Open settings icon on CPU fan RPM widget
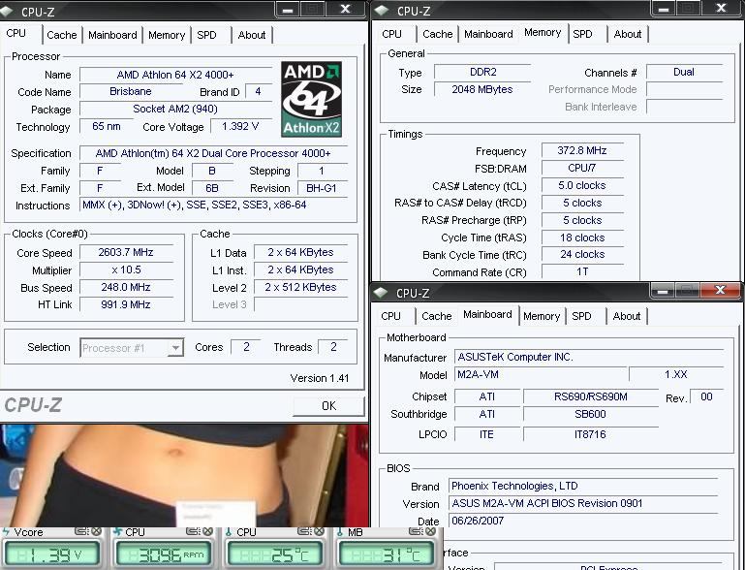The image size is (745, 570). click(193, 531)
